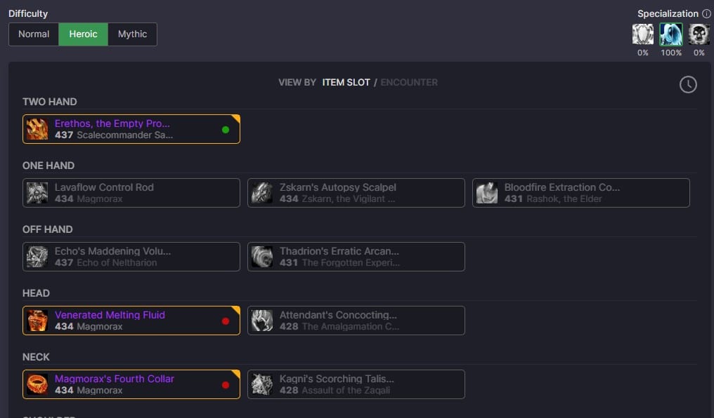
Task: Click the green status dot on Erethos
Action: tap(225, 130)
